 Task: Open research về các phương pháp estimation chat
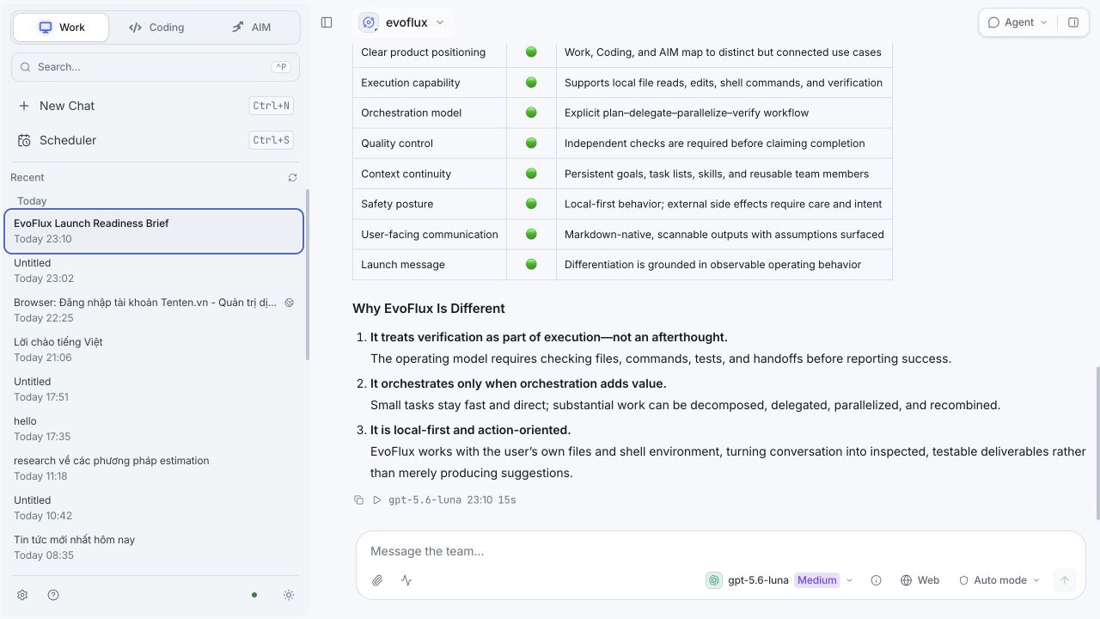pos(154,469)
